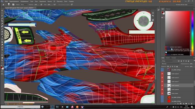Toggle lock transparent pixels
This screenshot has width=195, height=109.
coord(168,67)
